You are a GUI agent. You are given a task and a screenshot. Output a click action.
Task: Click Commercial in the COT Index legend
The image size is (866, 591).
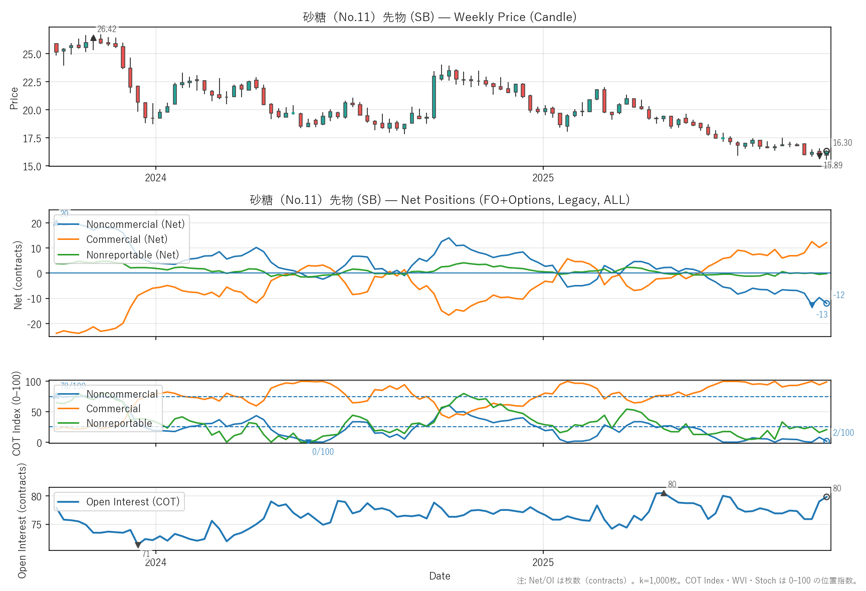click(113, 409)
